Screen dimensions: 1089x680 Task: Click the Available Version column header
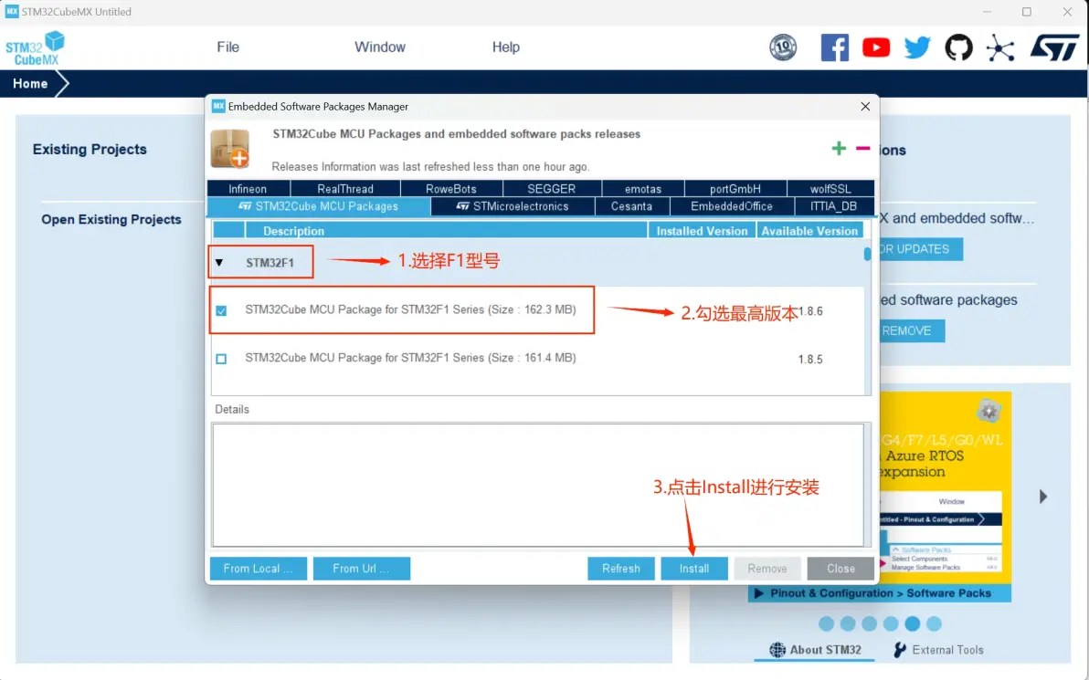809,231
